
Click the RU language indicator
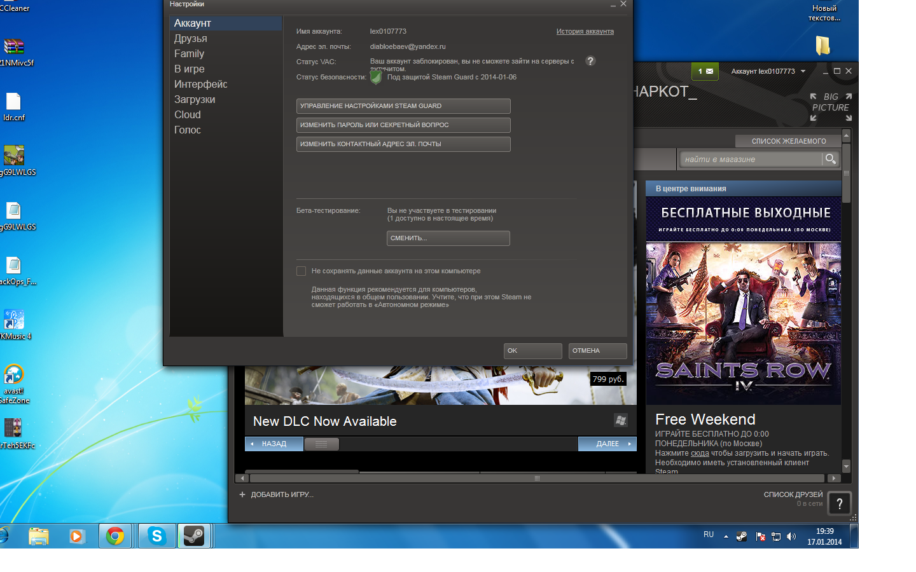pos(709,535)
